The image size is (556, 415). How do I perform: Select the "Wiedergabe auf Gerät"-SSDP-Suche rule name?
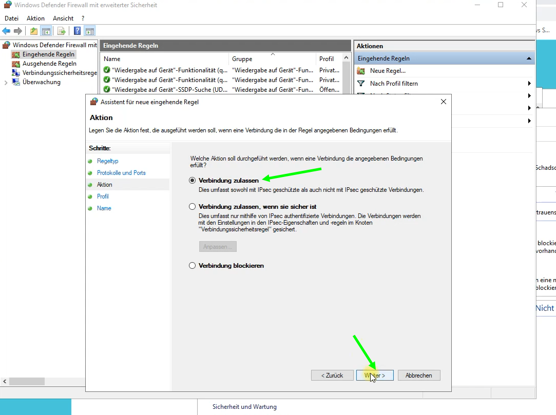tap(169, 90)
